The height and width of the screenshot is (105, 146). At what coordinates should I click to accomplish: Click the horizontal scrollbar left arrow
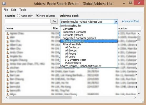(7, 97)
